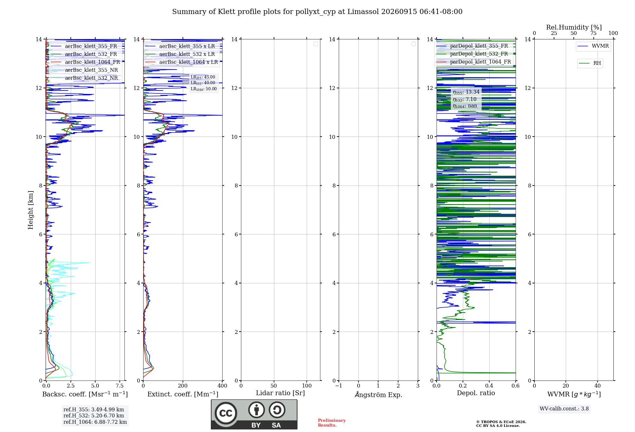Click the empty legend box in Lidar ratio plot

[x=316, y=44]
